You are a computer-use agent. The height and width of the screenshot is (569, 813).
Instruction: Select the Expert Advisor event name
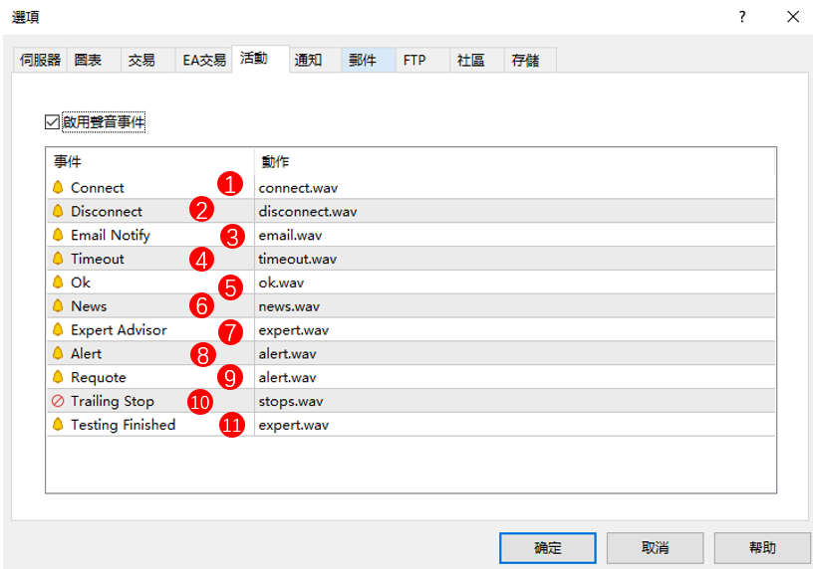click(x=119, y=330)
